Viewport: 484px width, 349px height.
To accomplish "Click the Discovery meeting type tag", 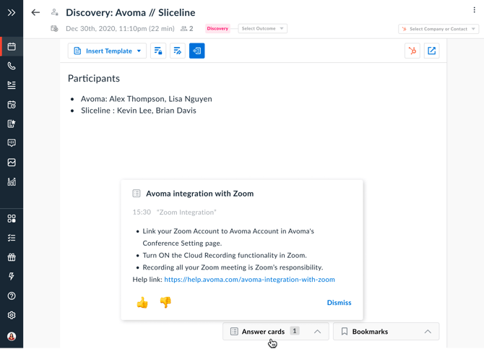I will tap(217, 29).
